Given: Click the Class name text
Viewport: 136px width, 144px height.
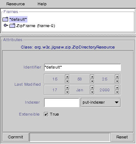Looking at the screenshot, I should [68, 47].
